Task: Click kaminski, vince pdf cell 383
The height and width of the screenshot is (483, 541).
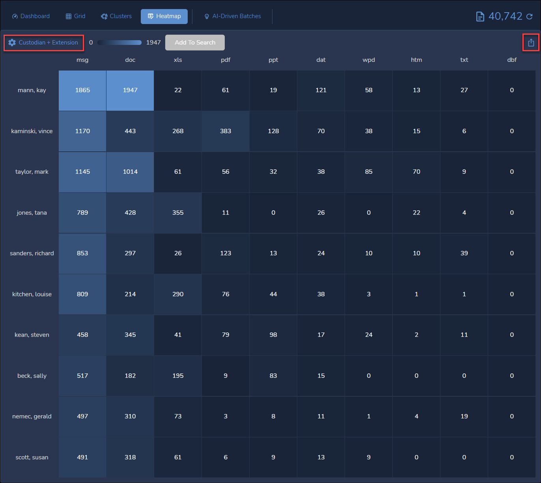Action: (x=225, y=131)
